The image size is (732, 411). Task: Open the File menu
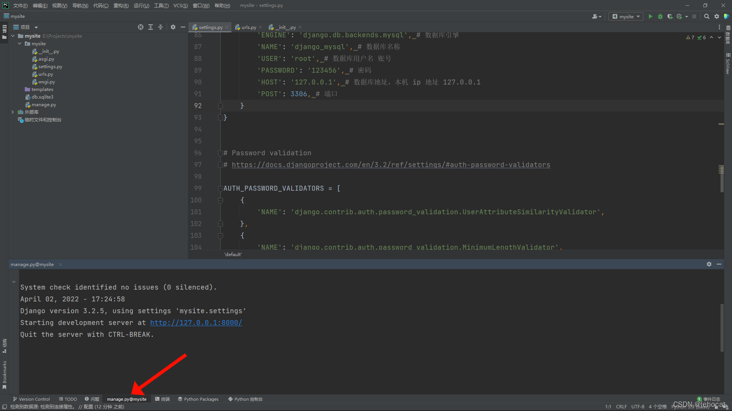click(x=20, y=5)
